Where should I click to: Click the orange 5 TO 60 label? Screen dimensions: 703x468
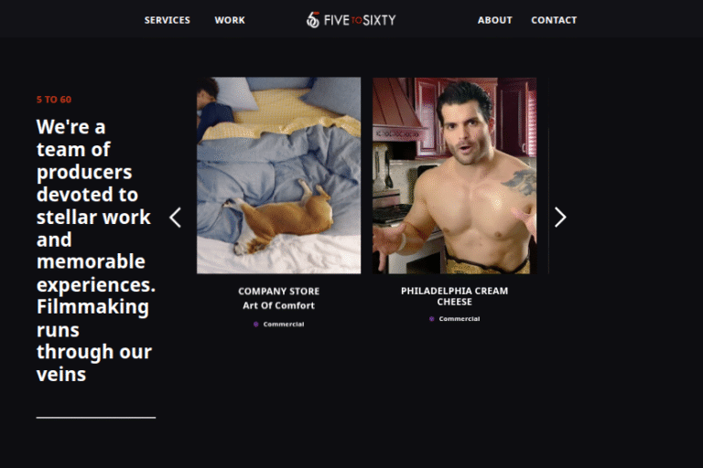54,100
